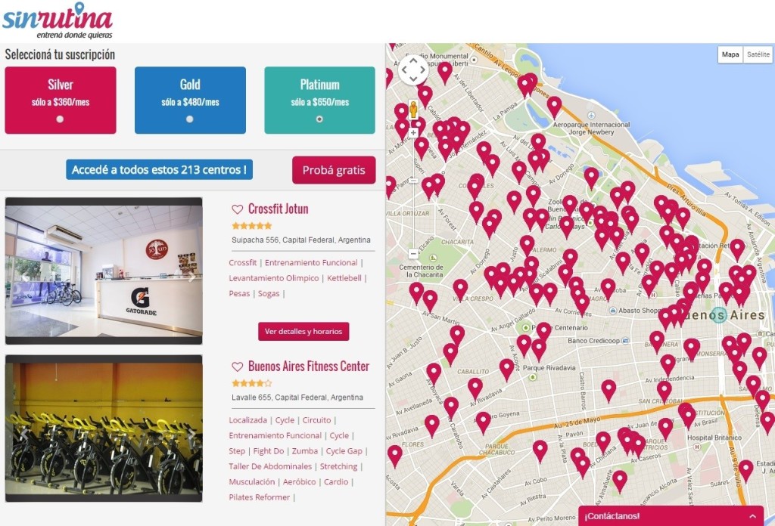The width and height of the screenshot is (775, 526).
Task: Click the Circuito activity link
Action: 317,420
